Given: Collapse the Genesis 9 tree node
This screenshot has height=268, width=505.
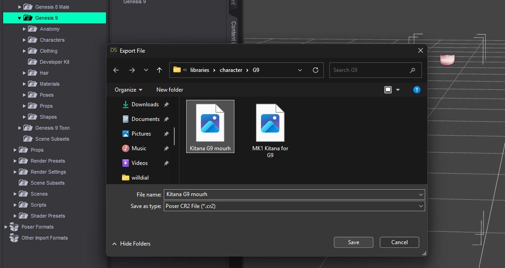Looking at the screenshot, I should (19, 18).
